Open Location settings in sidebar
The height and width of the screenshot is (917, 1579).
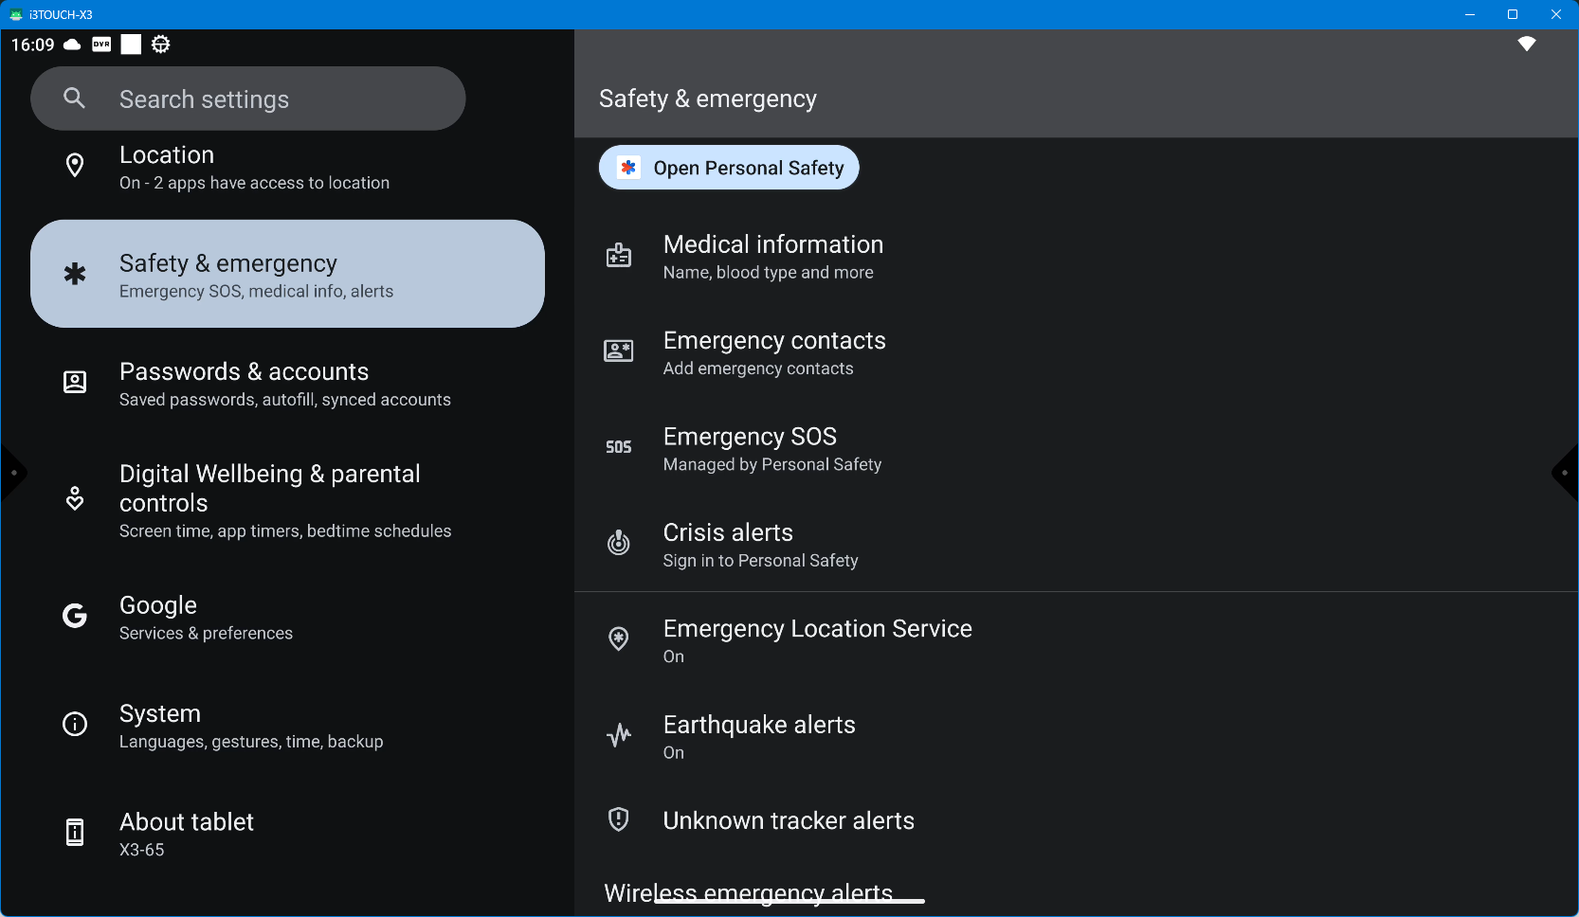click(x=254, y=168)
